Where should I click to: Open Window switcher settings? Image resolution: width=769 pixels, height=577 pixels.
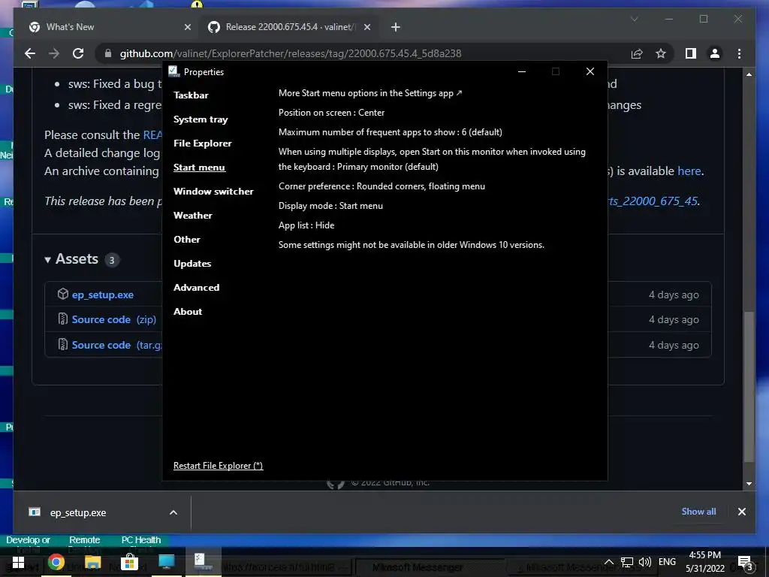[x=213, y=192]
